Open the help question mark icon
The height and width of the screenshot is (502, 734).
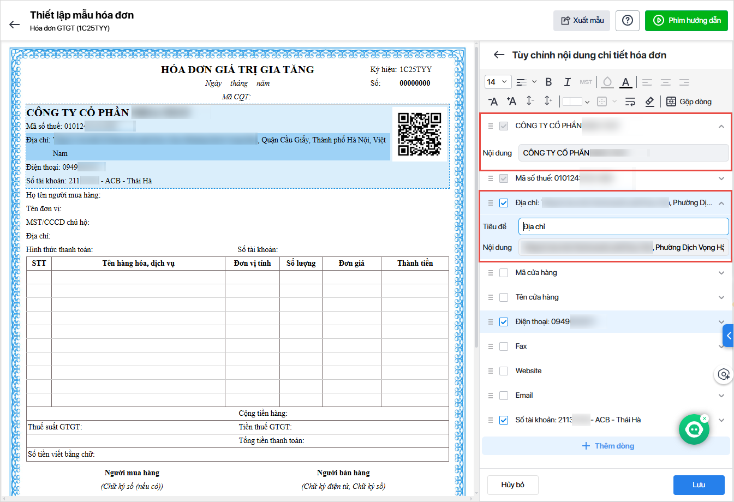(628, 21)
